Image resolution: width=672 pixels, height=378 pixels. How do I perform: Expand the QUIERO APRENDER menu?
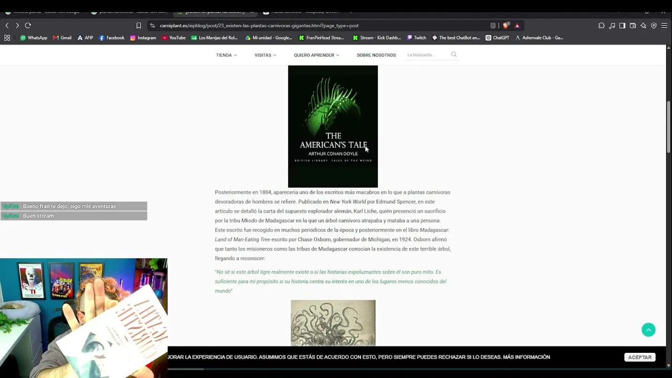point(317,55)
